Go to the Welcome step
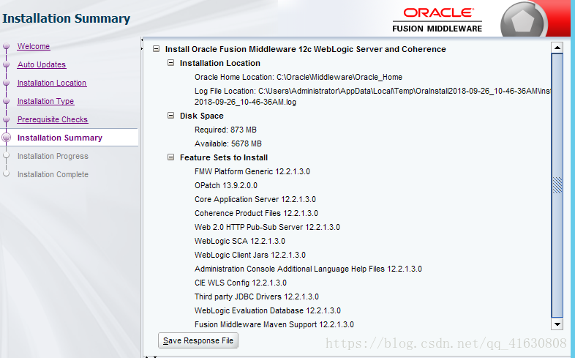 point(34,46)
